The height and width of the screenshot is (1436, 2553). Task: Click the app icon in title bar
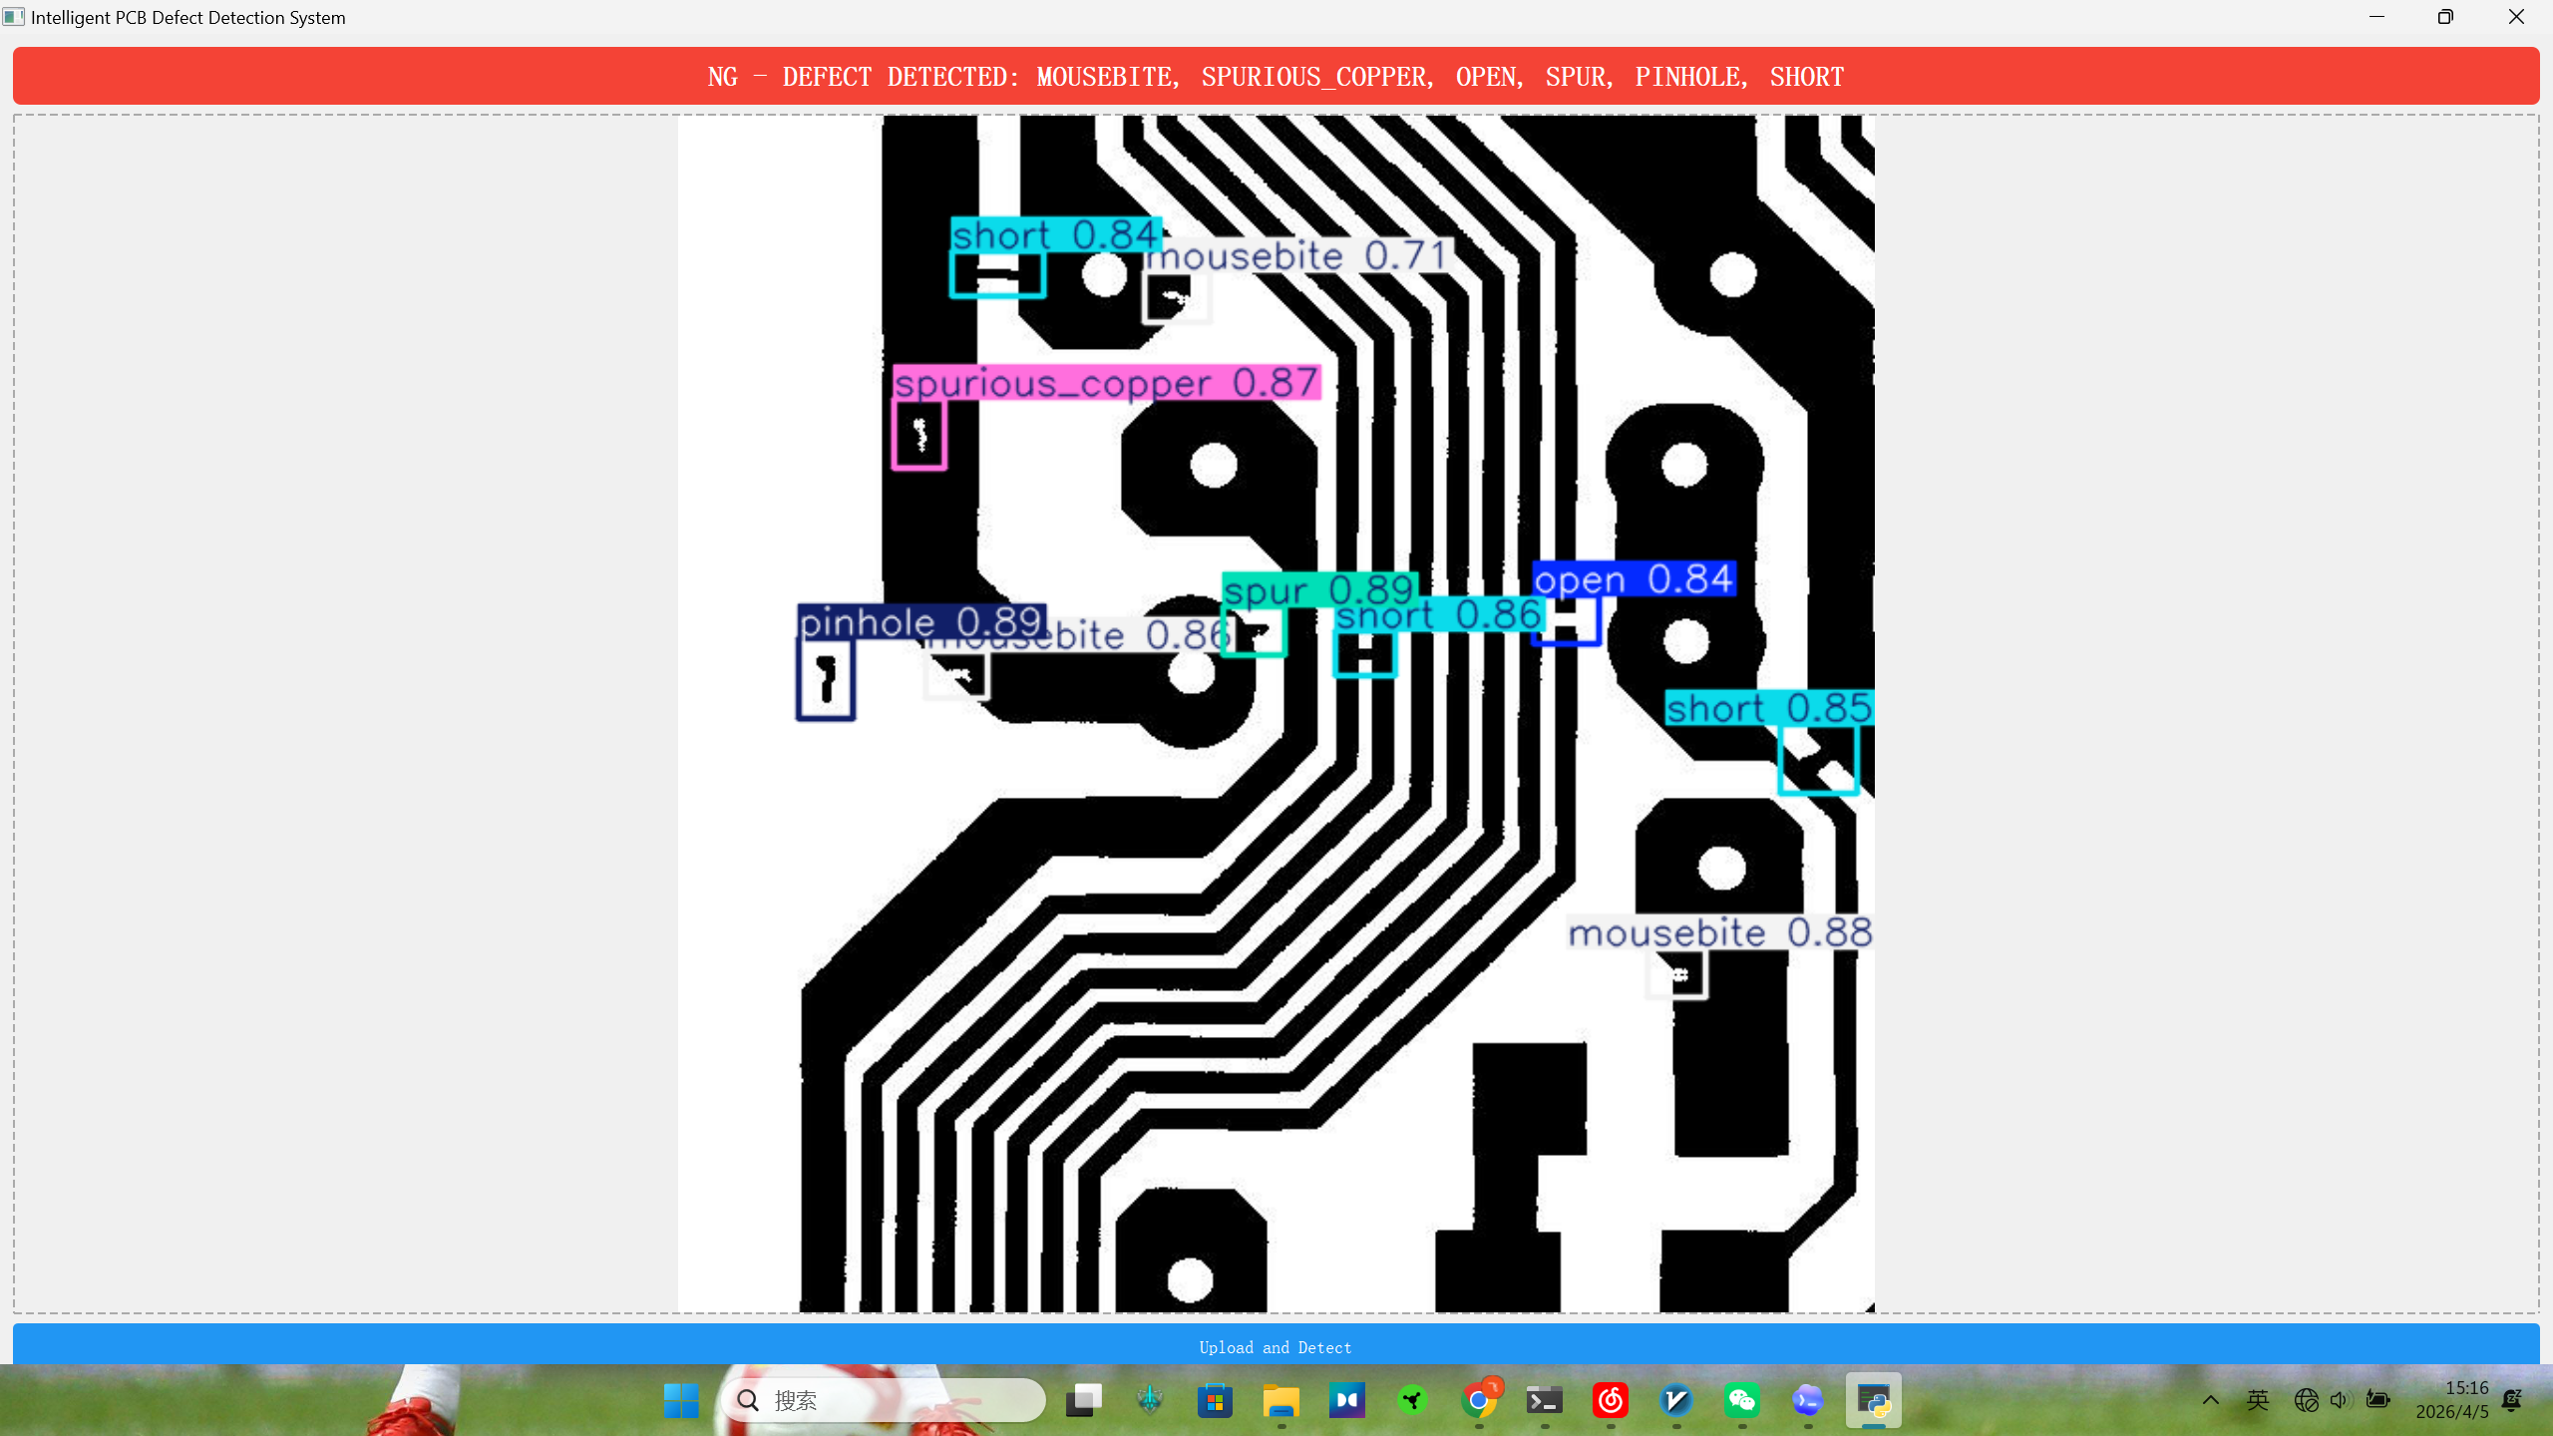pos(14,17)
